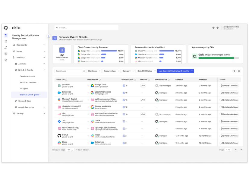
Task: Click the search magnifier in Search App
Action: (84, 71)
